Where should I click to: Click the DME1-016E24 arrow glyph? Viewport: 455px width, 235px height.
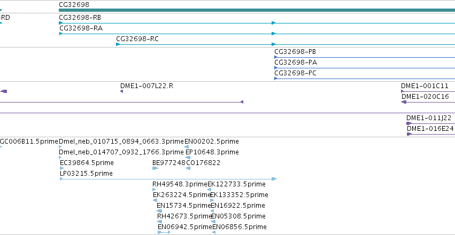point(410,134)
